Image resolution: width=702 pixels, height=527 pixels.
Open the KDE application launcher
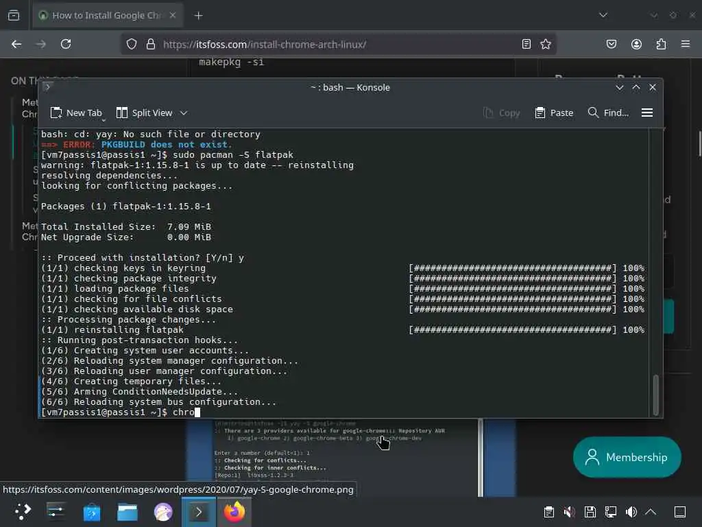tap(23, 512)
